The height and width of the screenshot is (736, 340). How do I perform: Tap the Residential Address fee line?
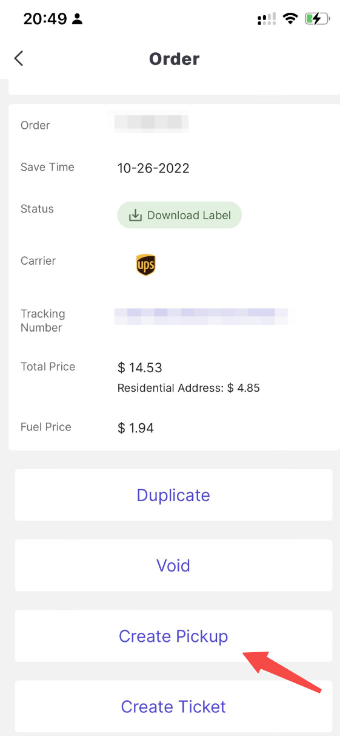click(188, 388)
